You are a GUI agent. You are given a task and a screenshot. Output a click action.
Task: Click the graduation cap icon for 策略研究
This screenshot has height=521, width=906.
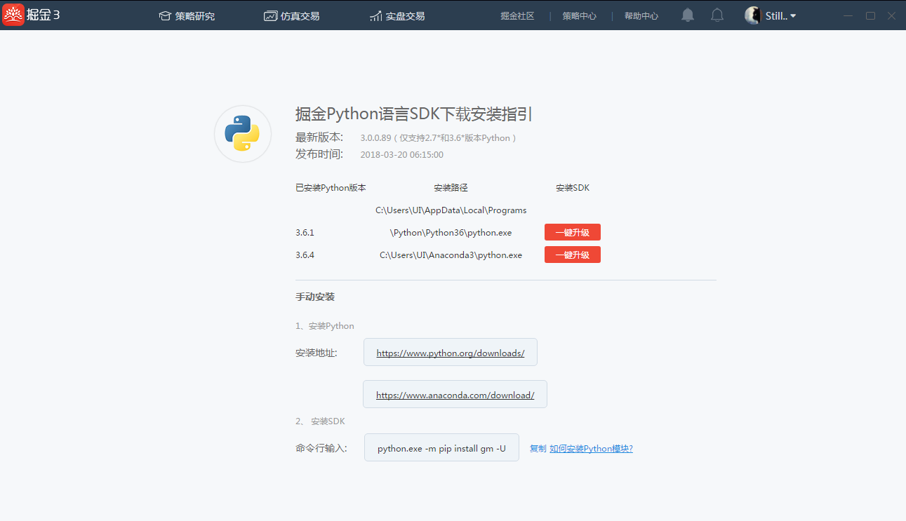(x=165, y=15)
